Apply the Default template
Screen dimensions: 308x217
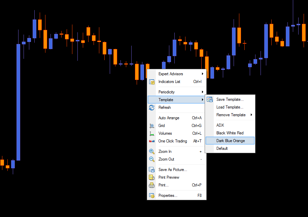pyautogui.click(x=230, y=148)
